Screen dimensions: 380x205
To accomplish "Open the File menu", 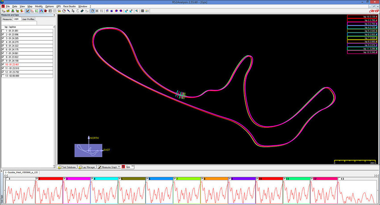I will click(x=8, y=6).
